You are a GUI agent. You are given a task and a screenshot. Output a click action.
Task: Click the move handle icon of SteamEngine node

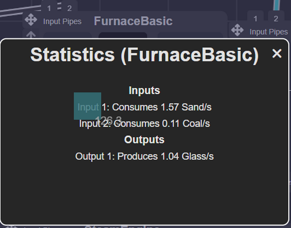(x=12, y=227)
